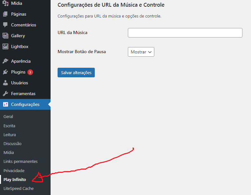Open Páginas menu item

point(19,14)
